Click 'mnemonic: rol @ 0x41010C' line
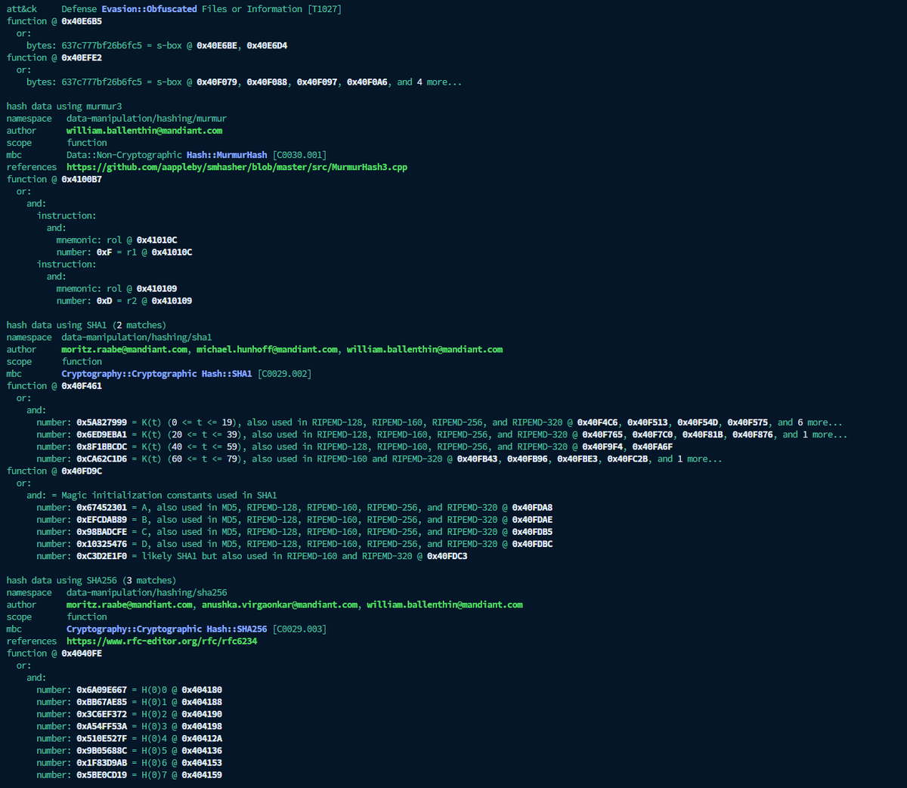 [116, 239]
